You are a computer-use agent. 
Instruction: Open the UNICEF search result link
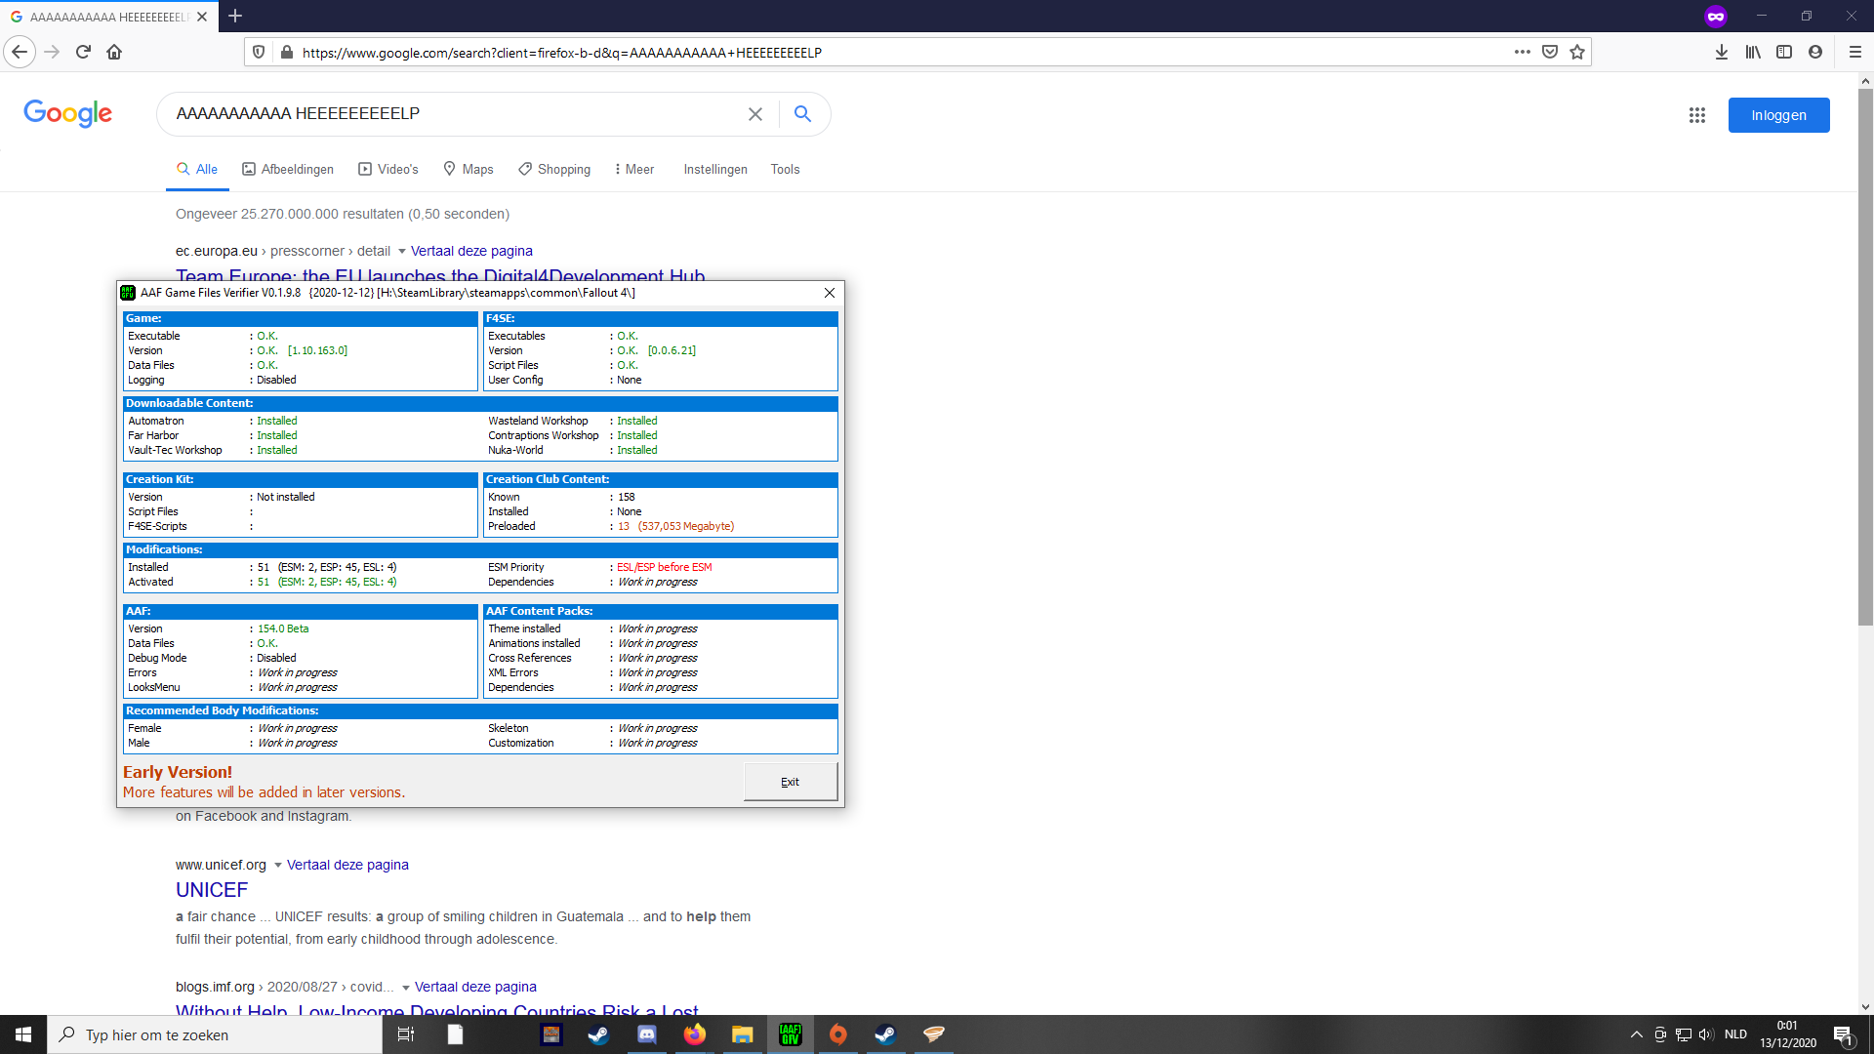coord(212,890)
